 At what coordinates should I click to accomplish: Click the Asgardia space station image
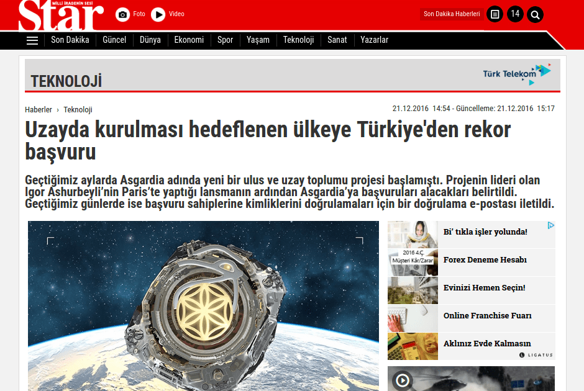coord(203,305)
